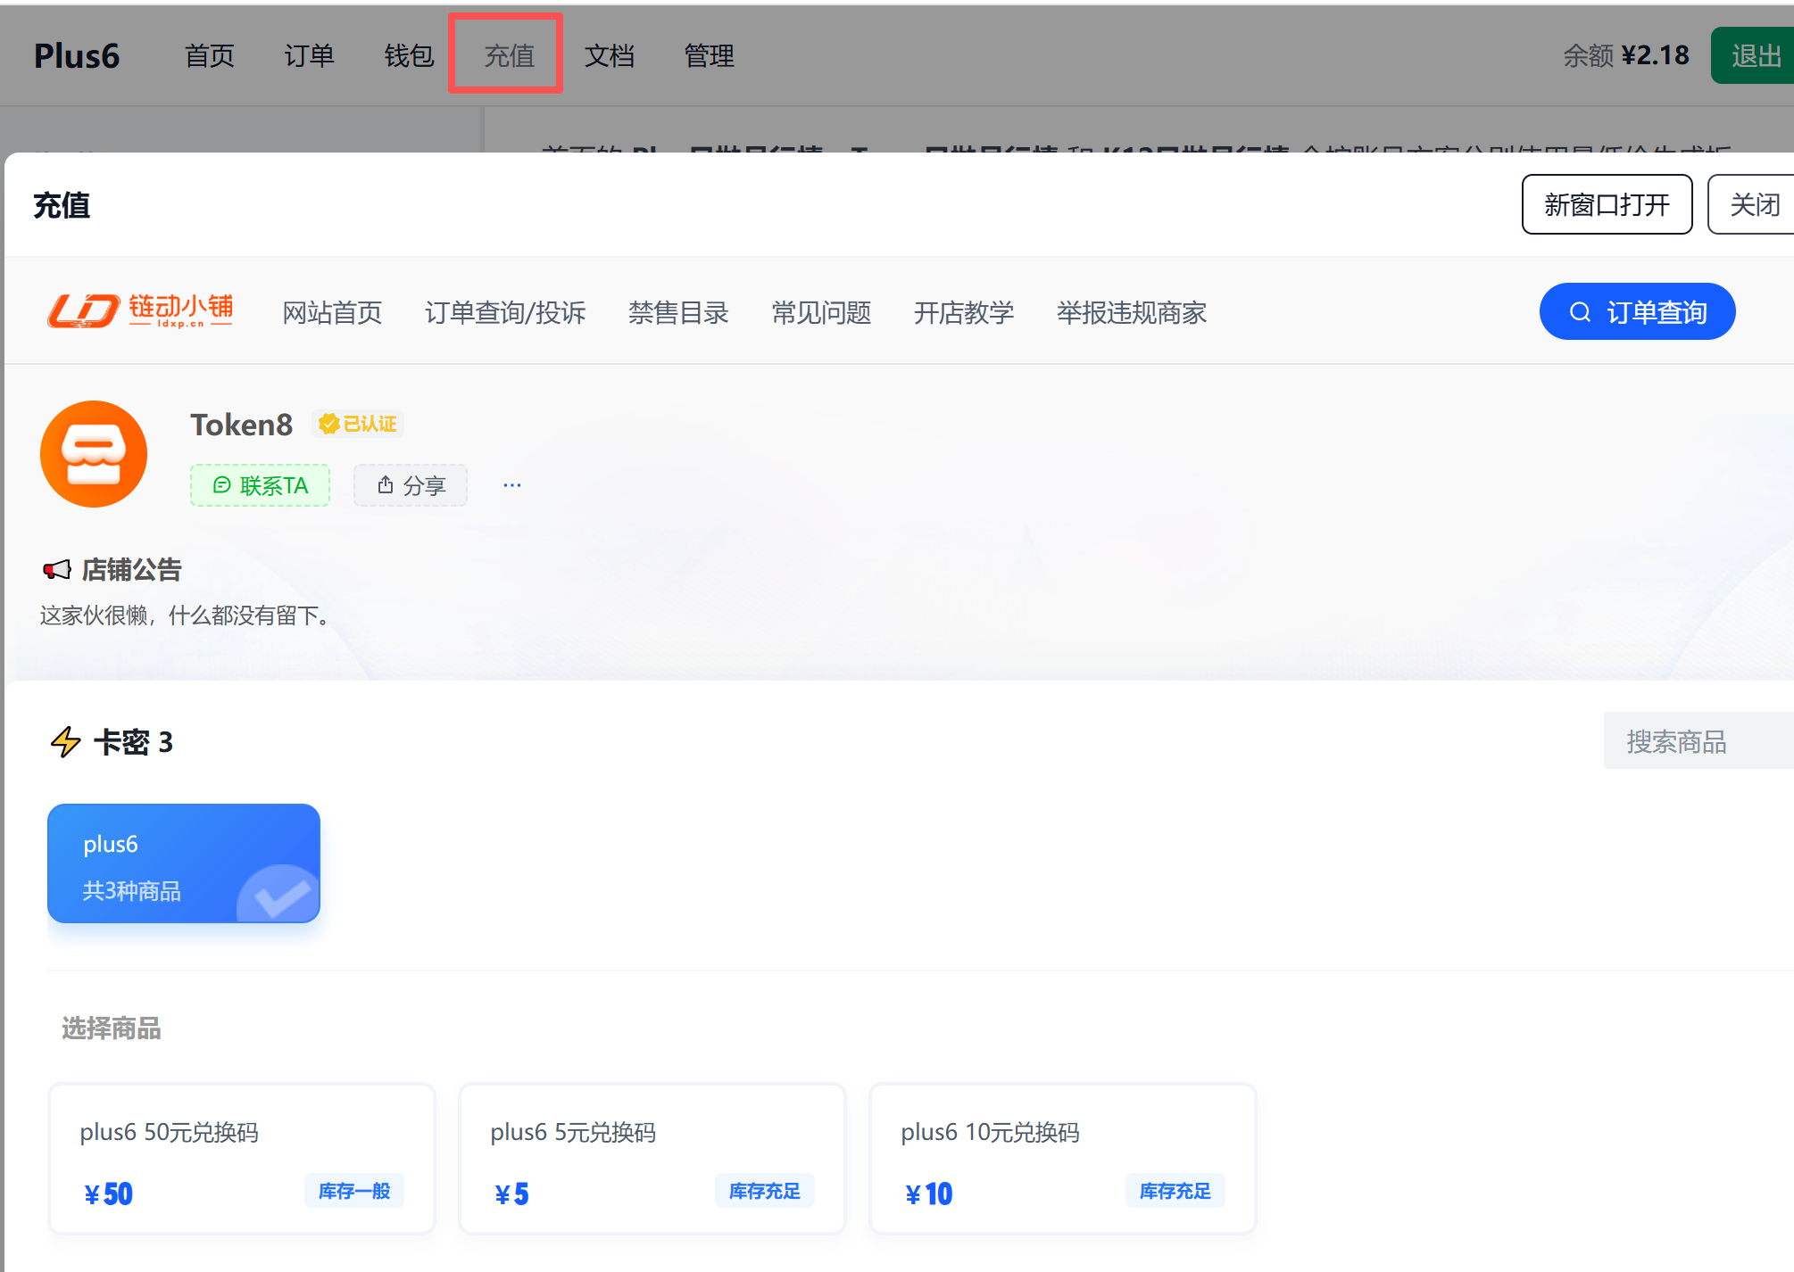Click the Token8 shop name
Viewport: 1794px width, 1272px height.
241,425
